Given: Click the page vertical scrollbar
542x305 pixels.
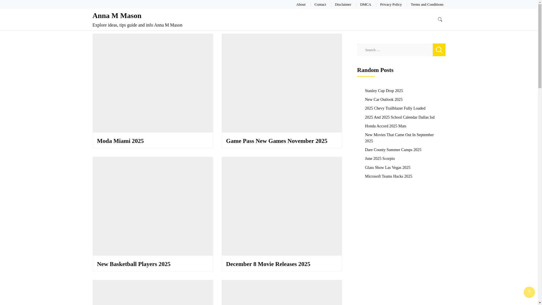Looking at the screenshot, I should point(540,152).
